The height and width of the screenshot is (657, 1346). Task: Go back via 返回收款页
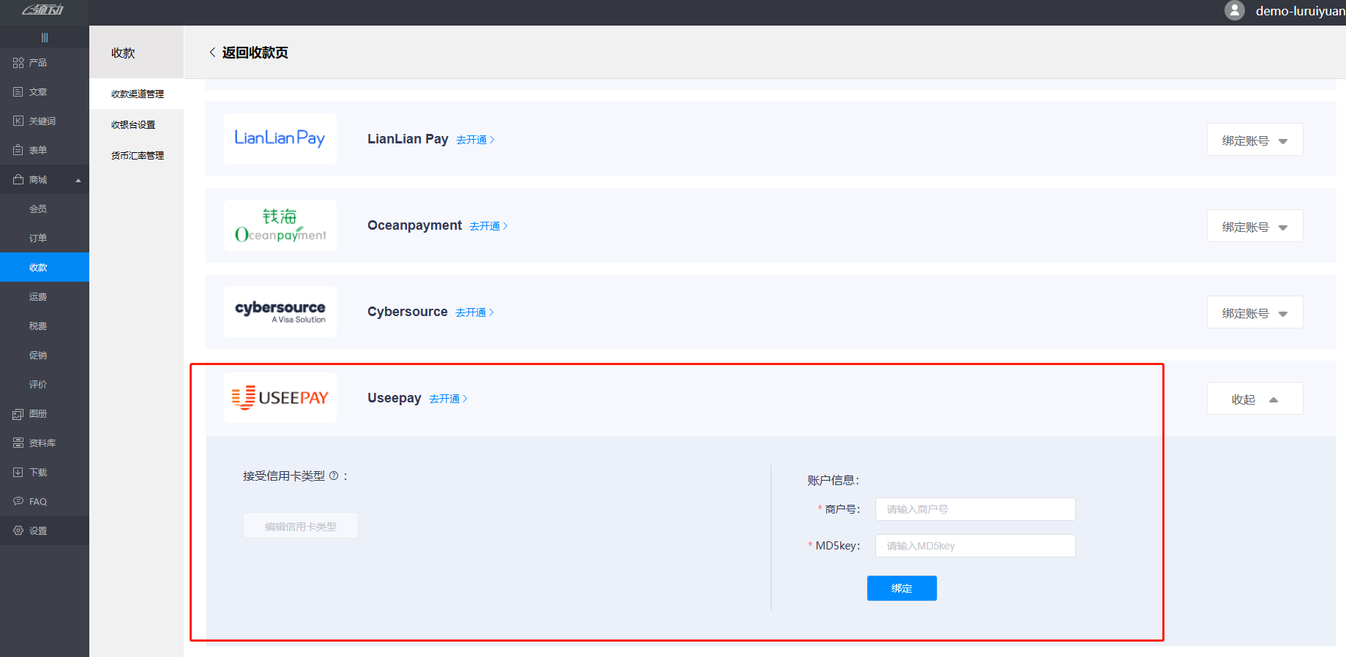click(x=249, y=53)
